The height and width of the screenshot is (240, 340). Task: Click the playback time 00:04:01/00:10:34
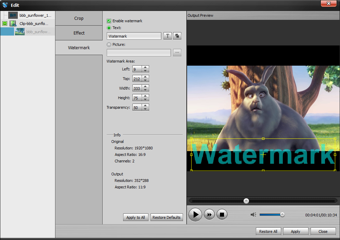coord(321,215)
